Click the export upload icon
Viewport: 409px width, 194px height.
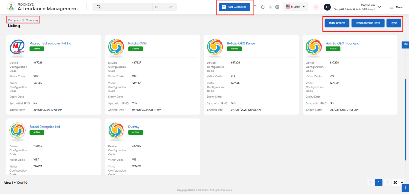[x=270, y=7]
